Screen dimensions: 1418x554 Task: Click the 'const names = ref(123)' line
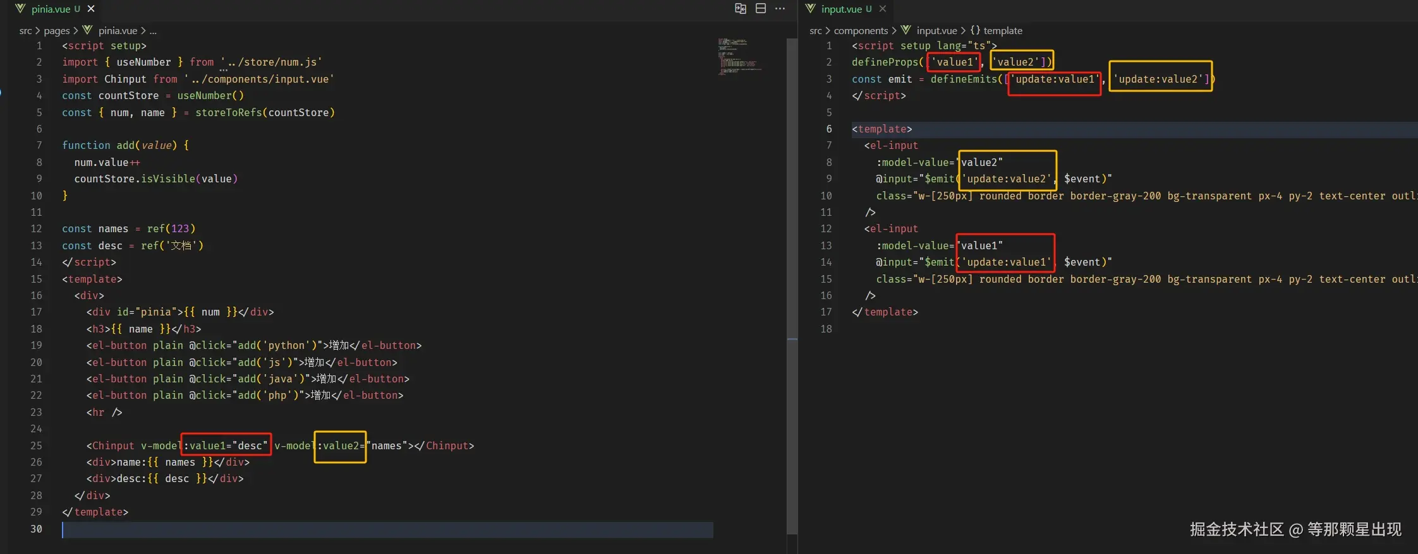pyautogui.click(x=129, y=228)
